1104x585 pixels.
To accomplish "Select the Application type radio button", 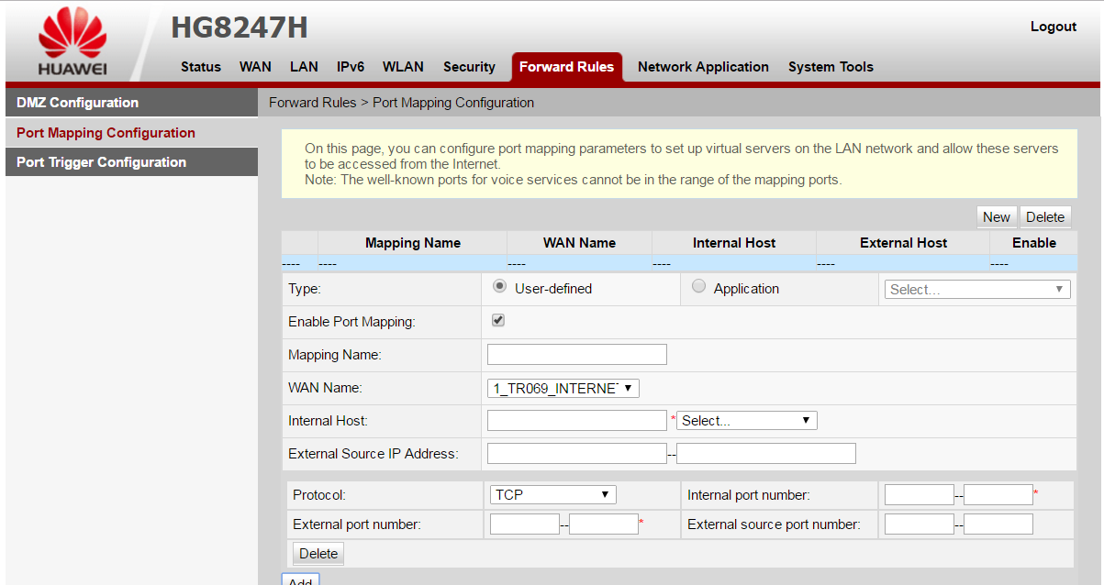I will point(698,286).
